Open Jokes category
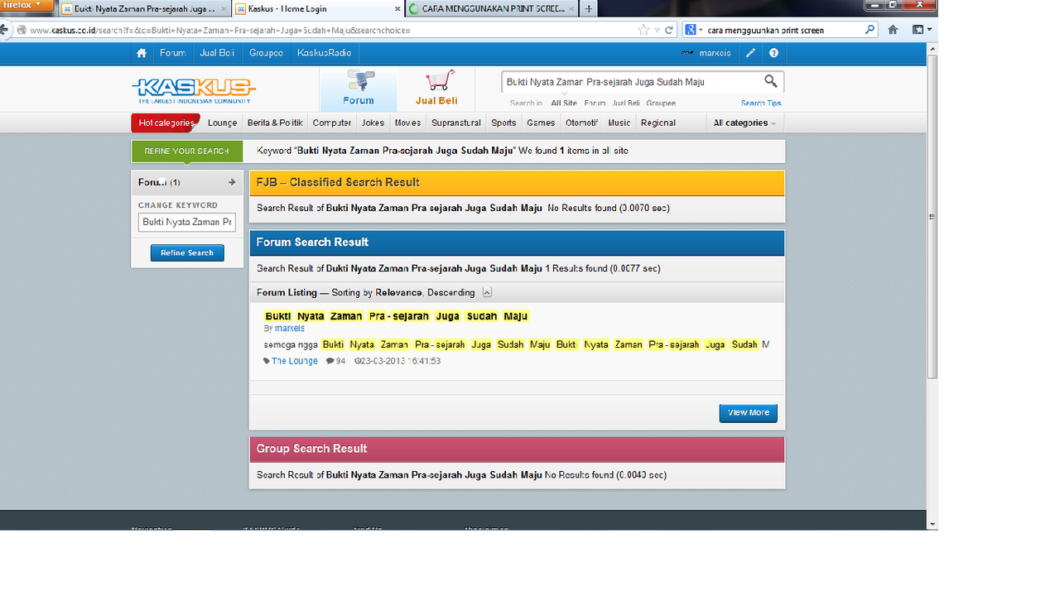 (373, 123)
